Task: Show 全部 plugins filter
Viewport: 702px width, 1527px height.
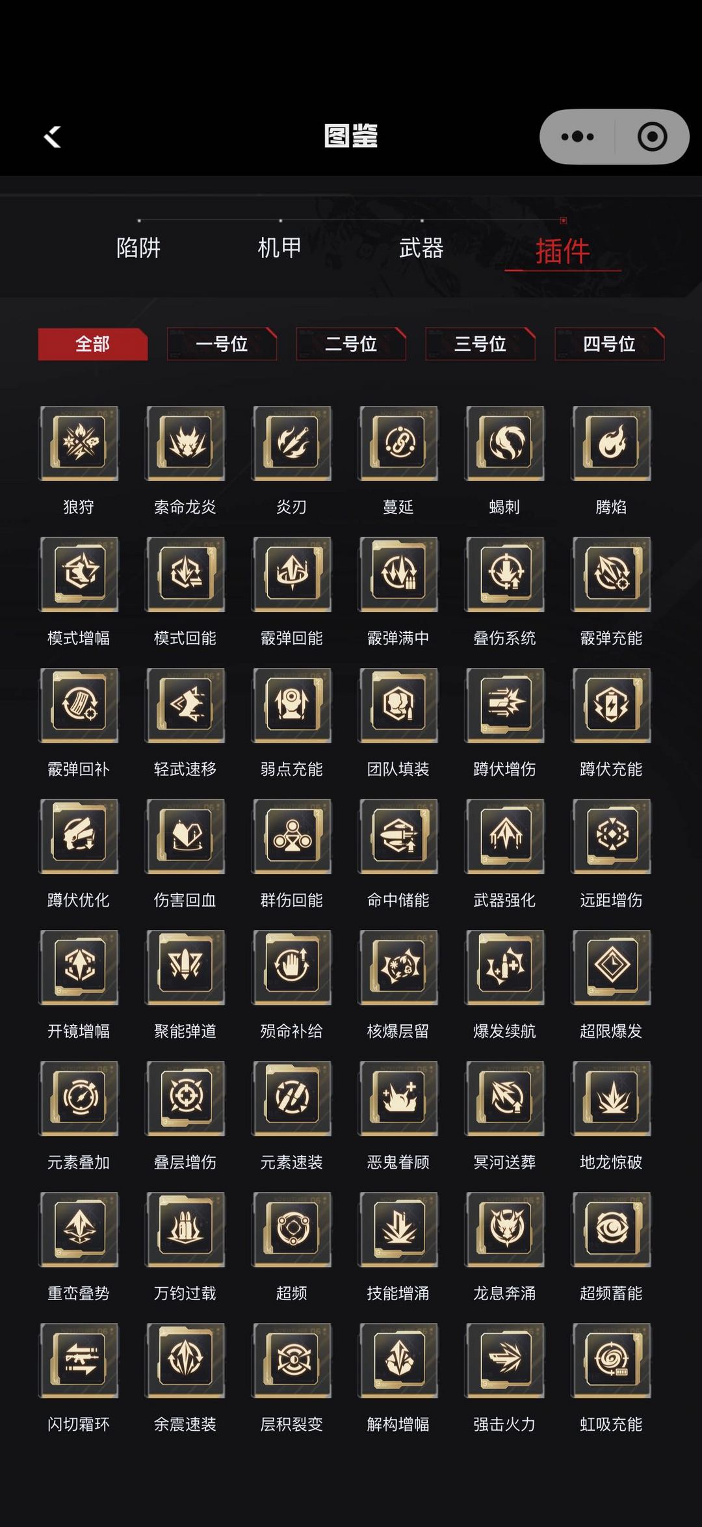Action: (93, 344)
